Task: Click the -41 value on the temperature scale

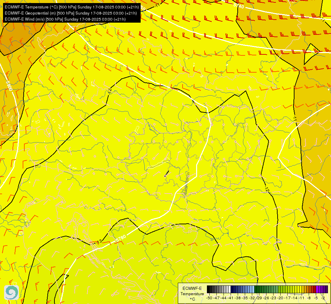Action: coord(231,298)
